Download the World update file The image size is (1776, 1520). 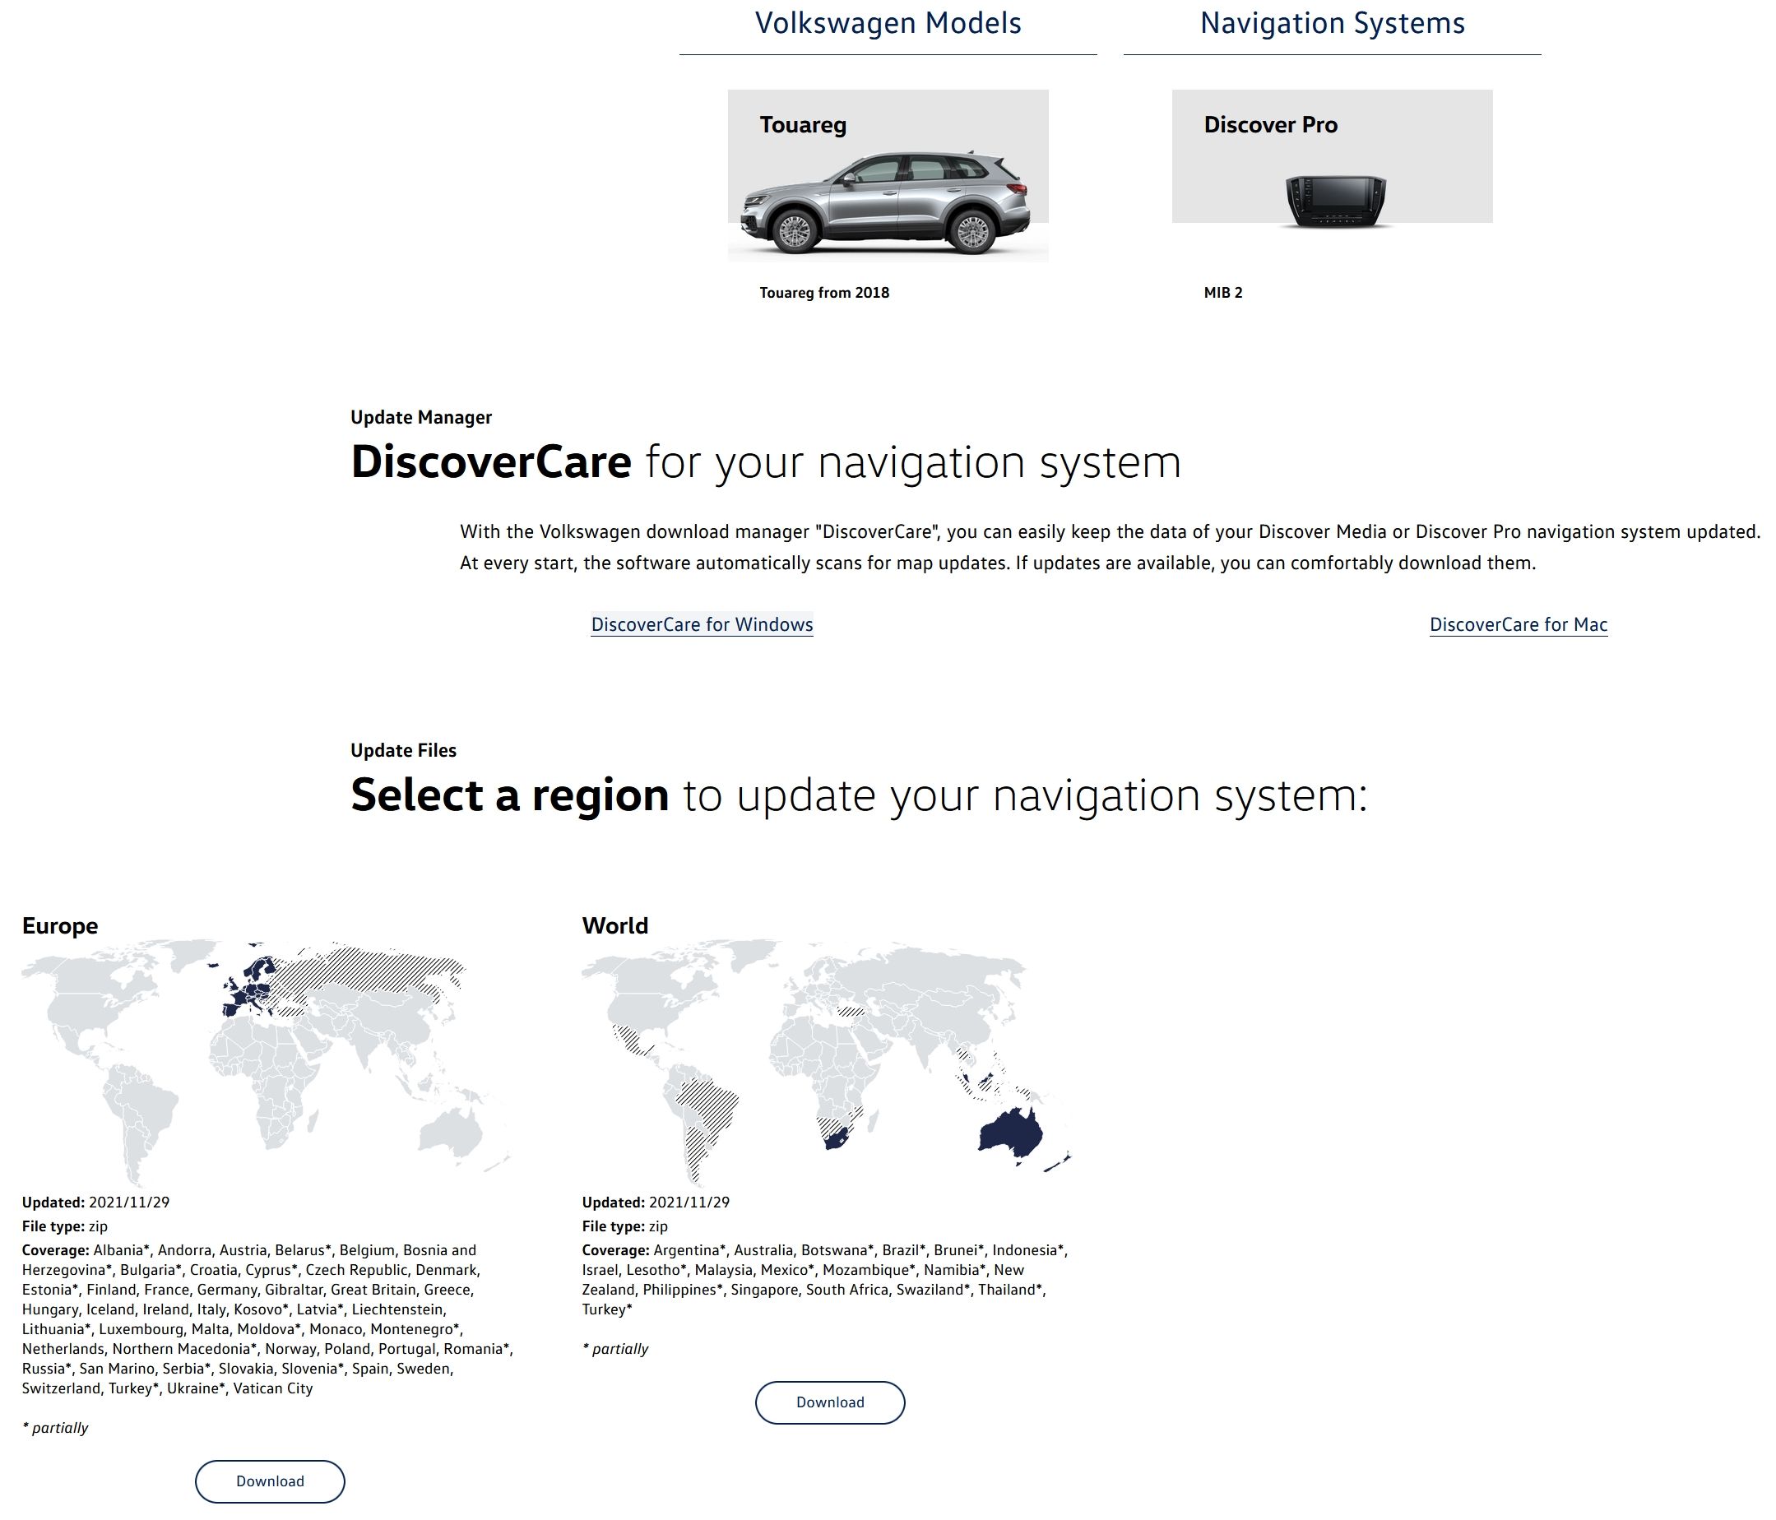coord(830,1402)
